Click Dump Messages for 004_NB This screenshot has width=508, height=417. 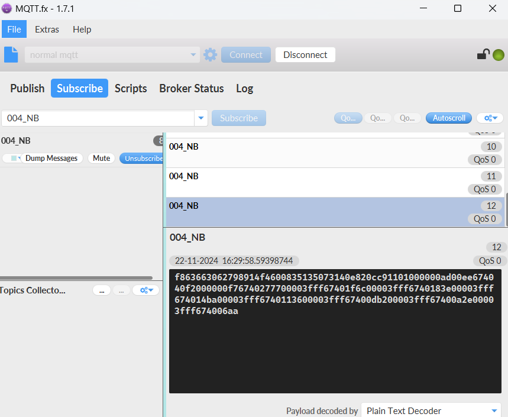click(51, 158)
